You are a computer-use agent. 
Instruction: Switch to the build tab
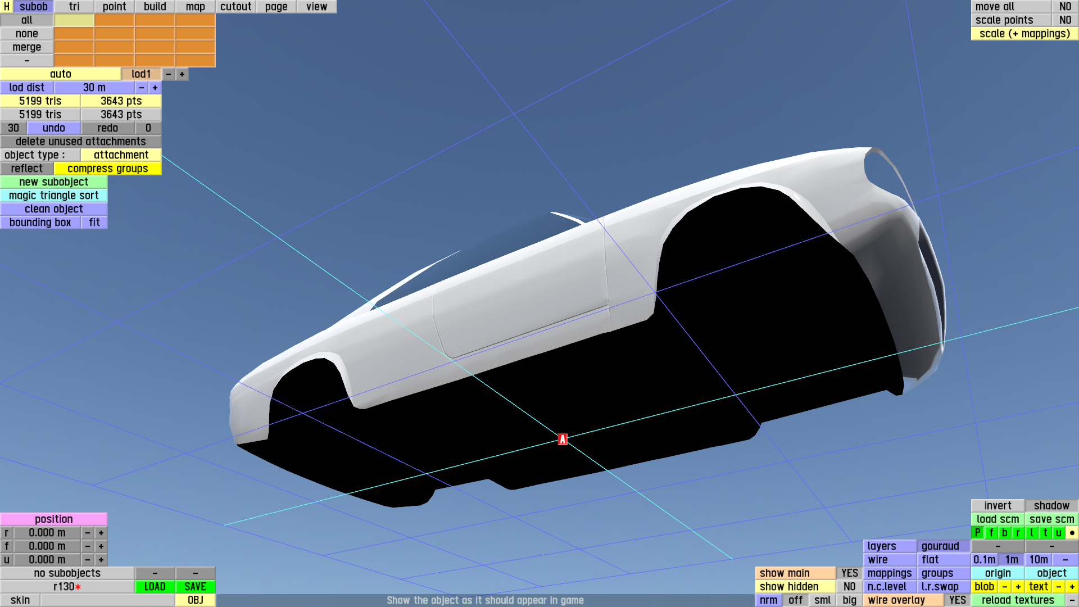tap(155, 7)
